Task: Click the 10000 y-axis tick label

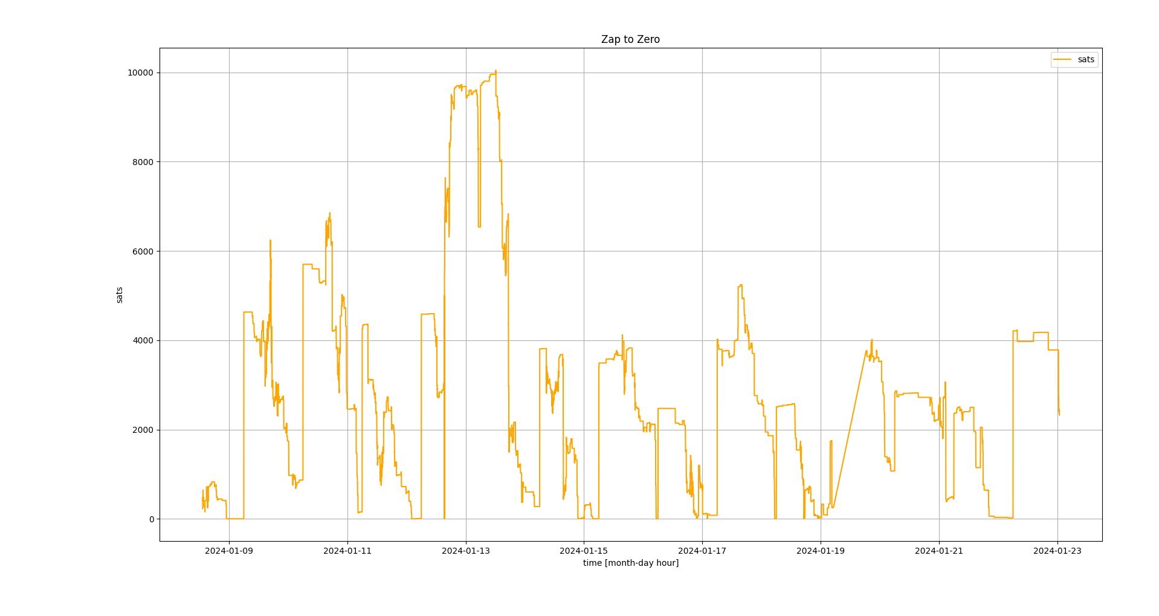Action: pyautogui.click(x=140, y=73)
